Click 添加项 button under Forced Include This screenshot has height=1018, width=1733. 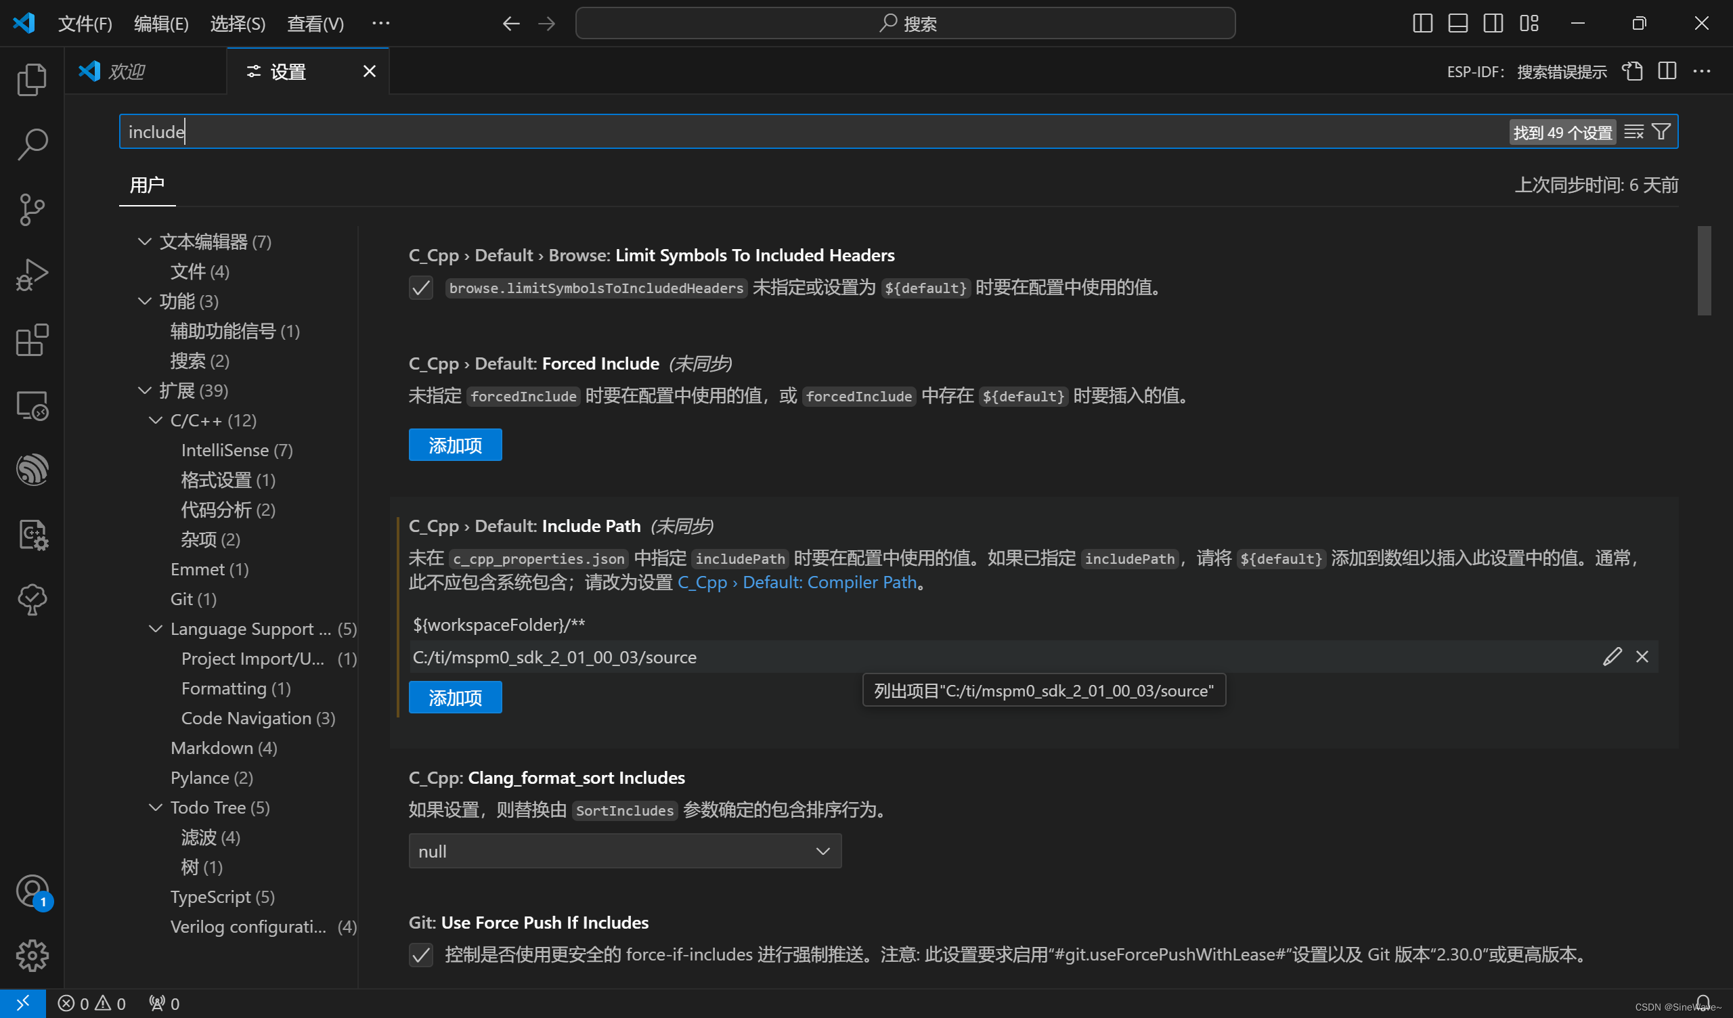tap(454, 446)
